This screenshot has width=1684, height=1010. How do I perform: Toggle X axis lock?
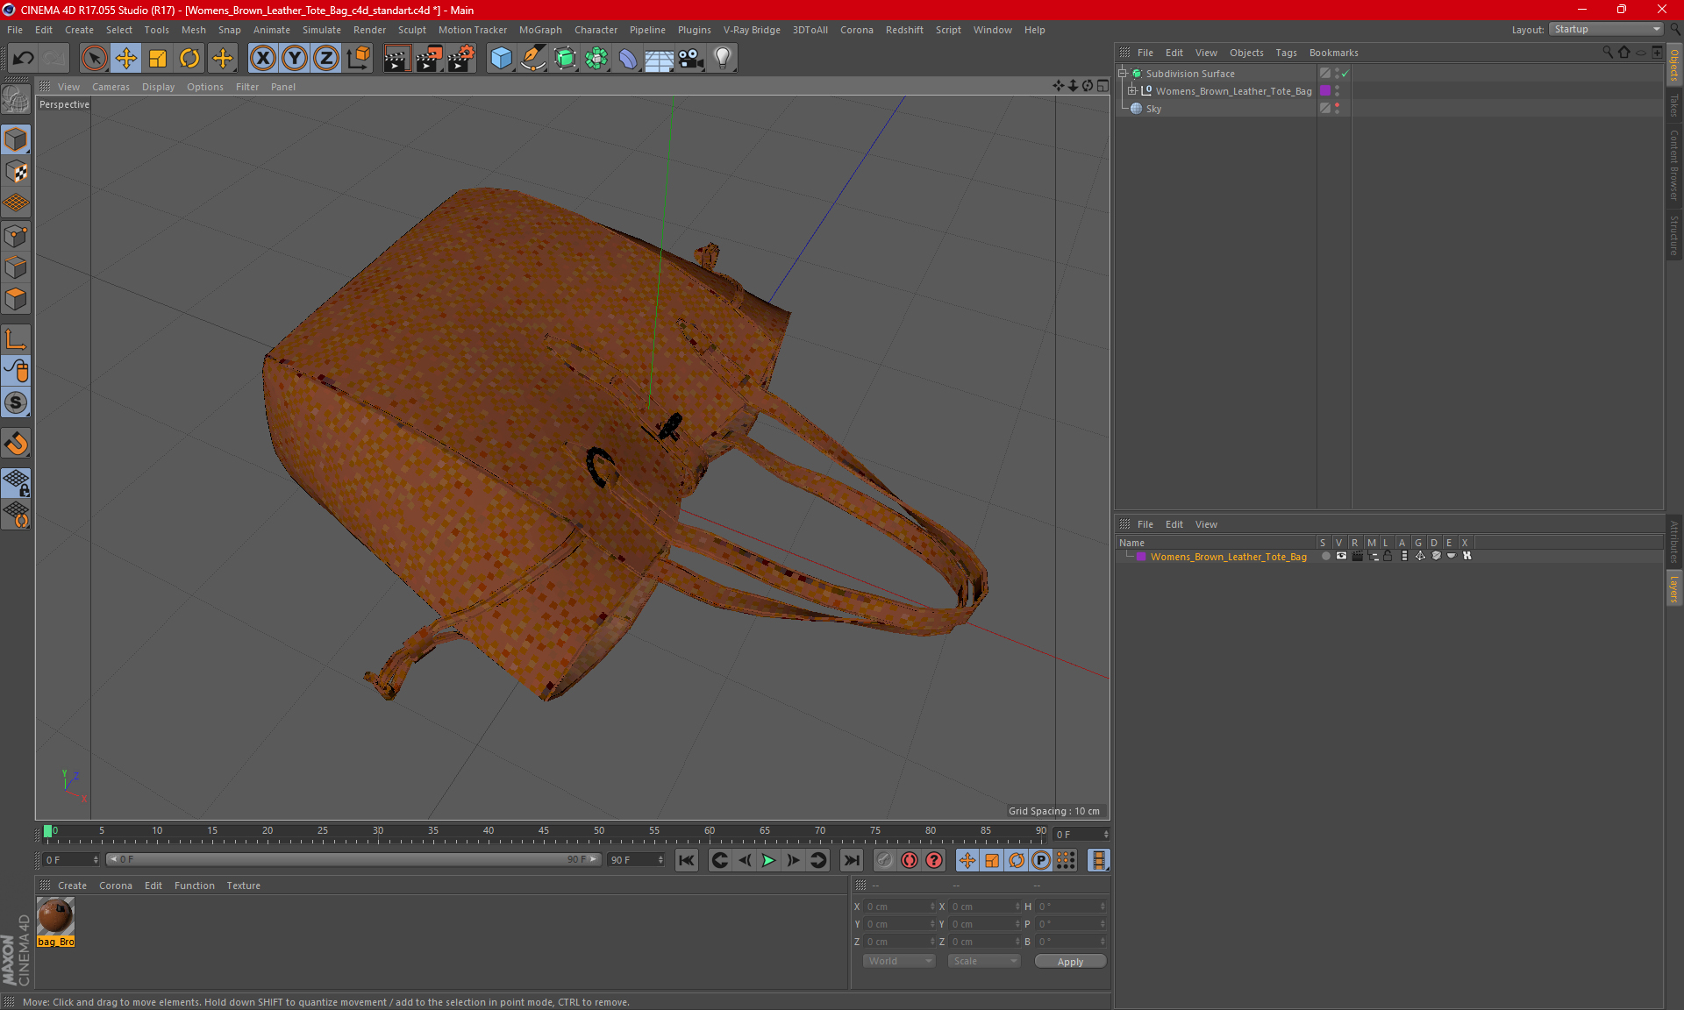[x=262, y=59]
